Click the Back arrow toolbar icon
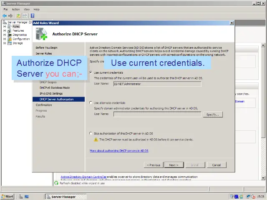 click(5, 16)
